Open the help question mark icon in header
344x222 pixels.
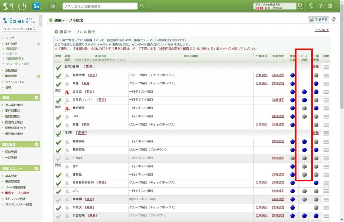320,6
